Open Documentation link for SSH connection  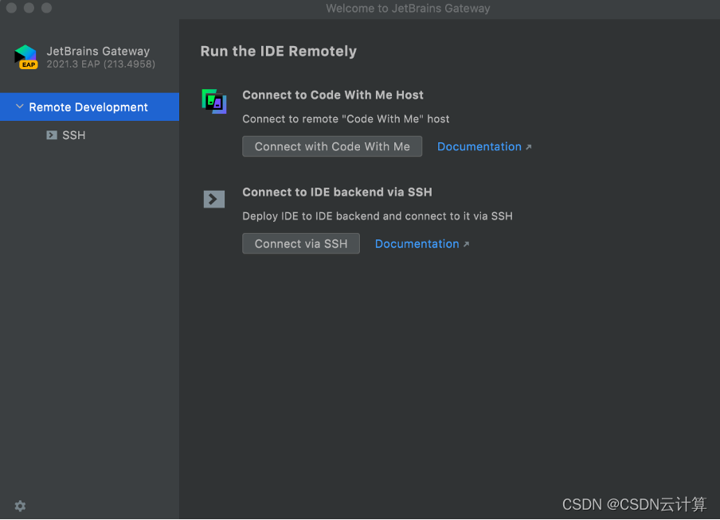pyautogui.click(x=417, y=244)
